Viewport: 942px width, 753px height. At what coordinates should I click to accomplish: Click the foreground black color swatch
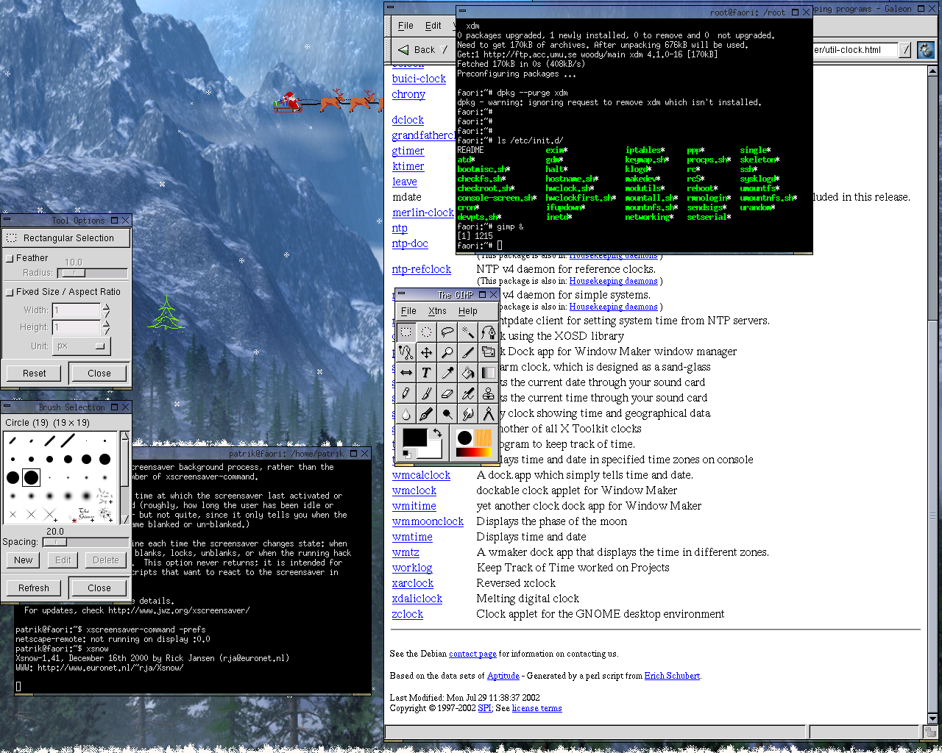point(414,438)
